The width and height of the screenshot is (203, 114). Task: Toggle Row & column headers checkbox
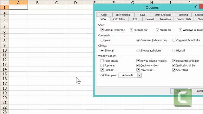(138, 61)
